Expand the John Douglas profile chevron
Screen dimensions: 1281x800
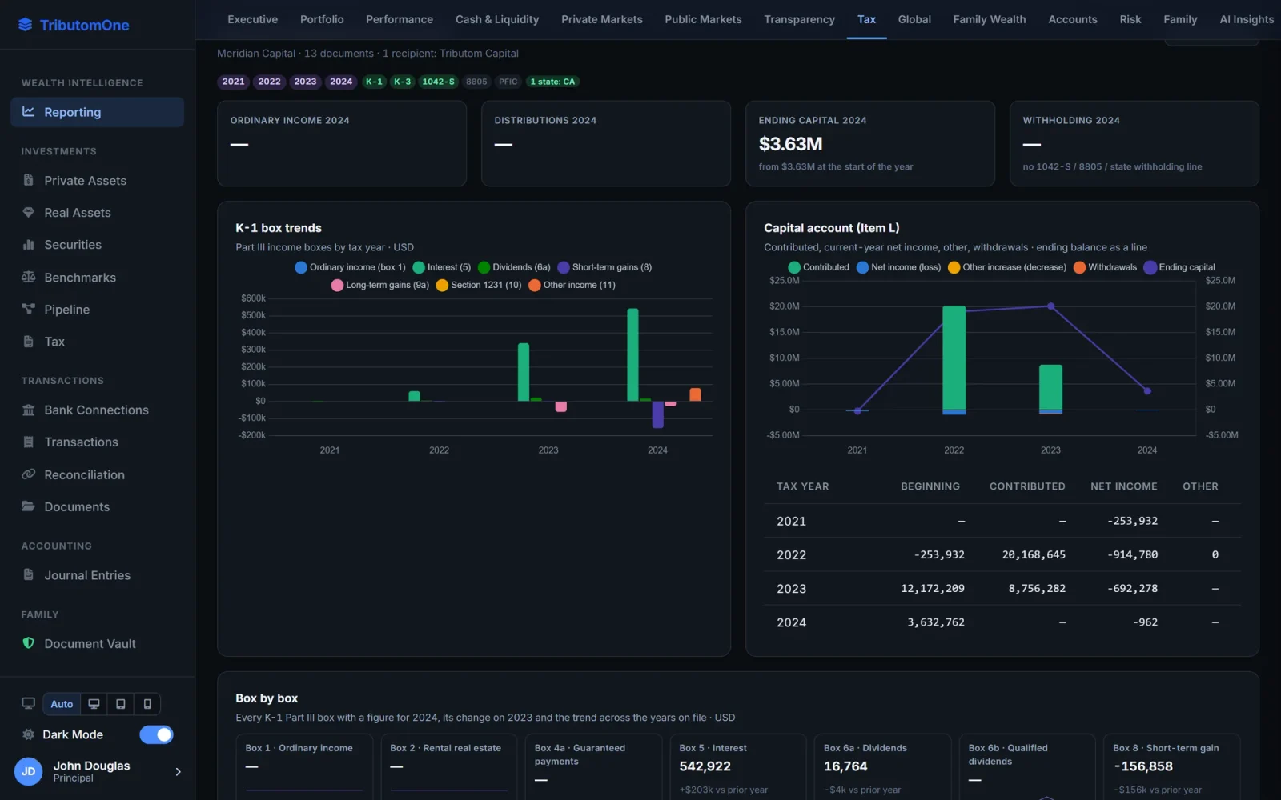(178, 772)
